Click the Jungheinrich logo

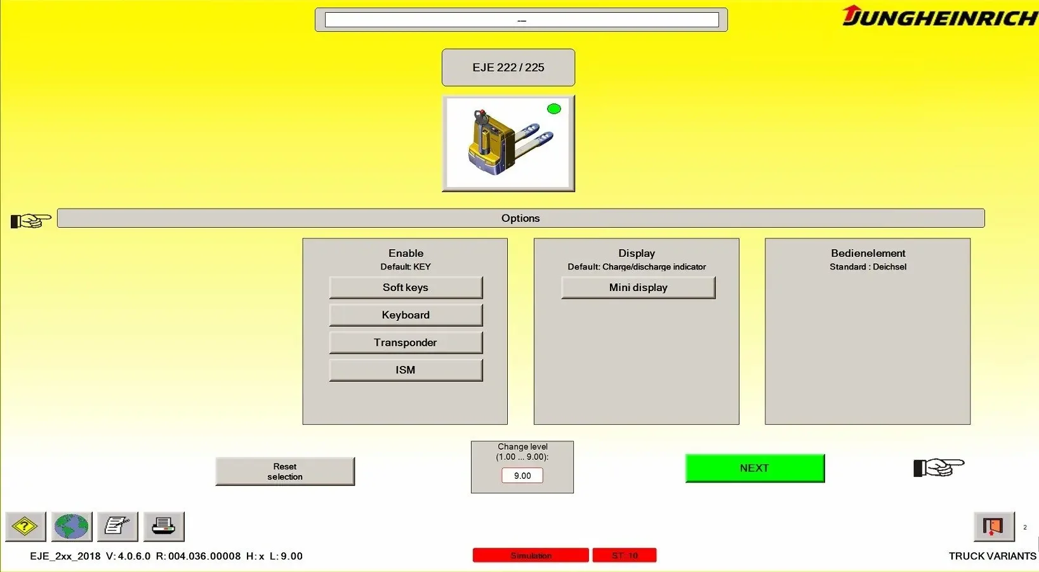point(939,16)
